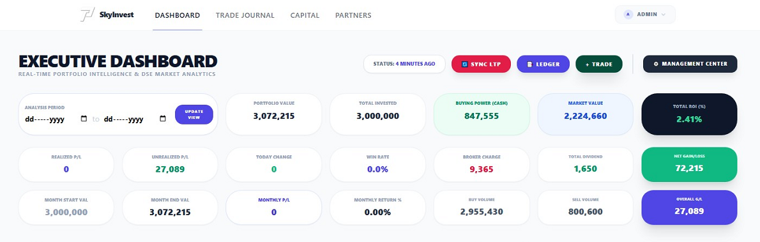The height and width of the screenshot is (242, 760).
Task: Click Monthly Return % value 0.00%
Action: (377, 213)
